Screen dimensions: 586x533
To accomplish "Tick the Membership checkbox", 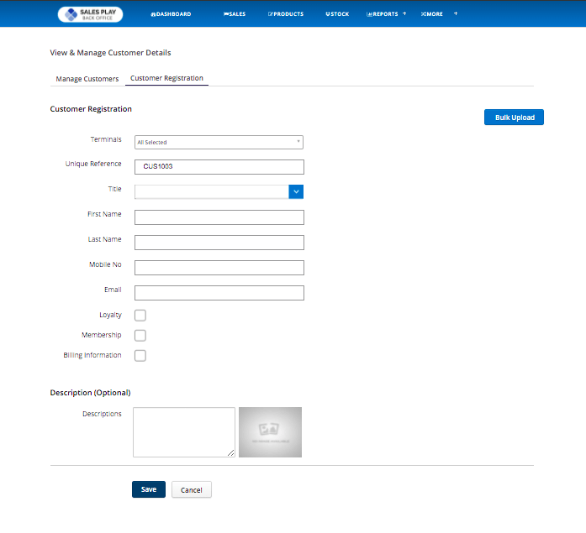I will (140, 336).
